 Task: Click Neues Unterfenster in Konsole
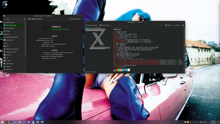tap(92, 25)
